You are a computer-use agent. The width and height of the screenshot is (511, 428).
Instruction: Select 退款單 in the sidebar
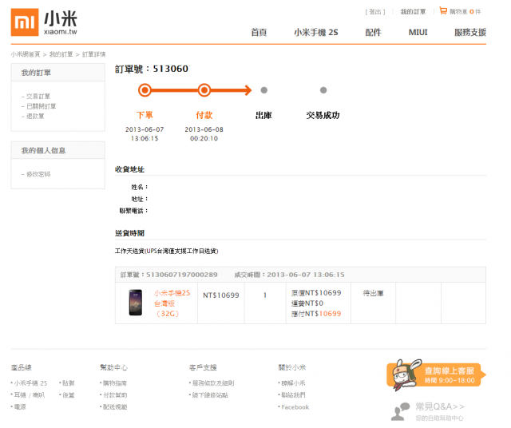tap(35, 116)
